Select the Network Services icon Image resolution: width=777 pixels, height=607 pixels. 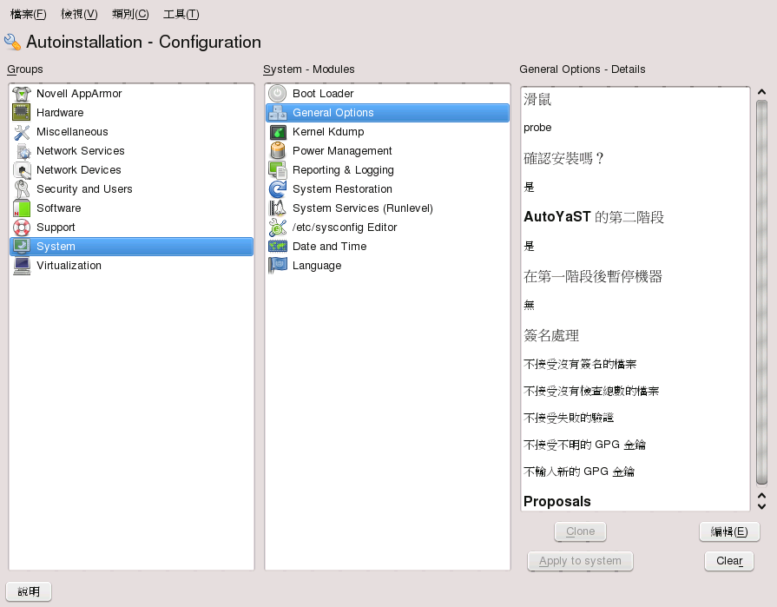(22, 150)
